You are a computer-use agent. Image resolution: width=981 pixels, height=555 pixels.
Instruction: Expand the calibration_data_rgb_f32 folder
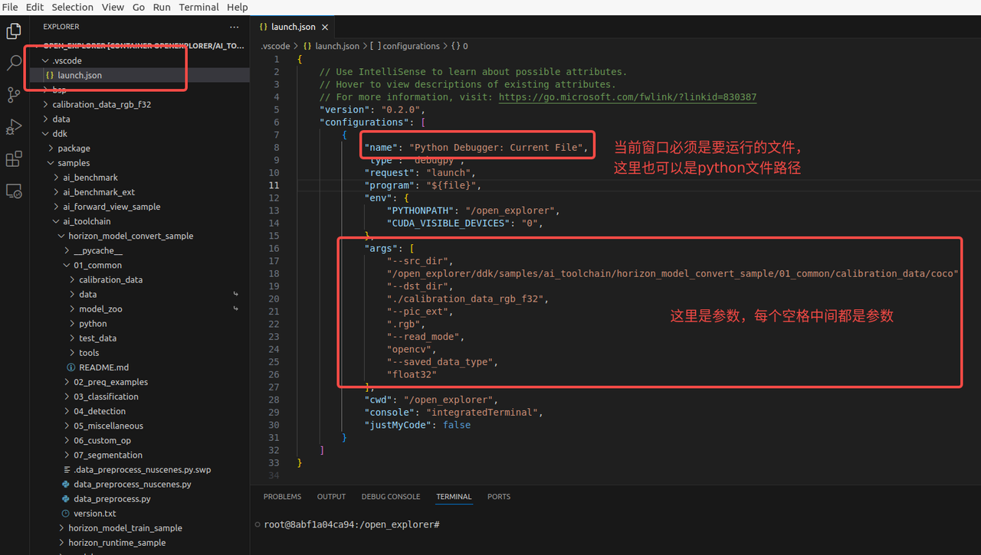click(101, 104)
